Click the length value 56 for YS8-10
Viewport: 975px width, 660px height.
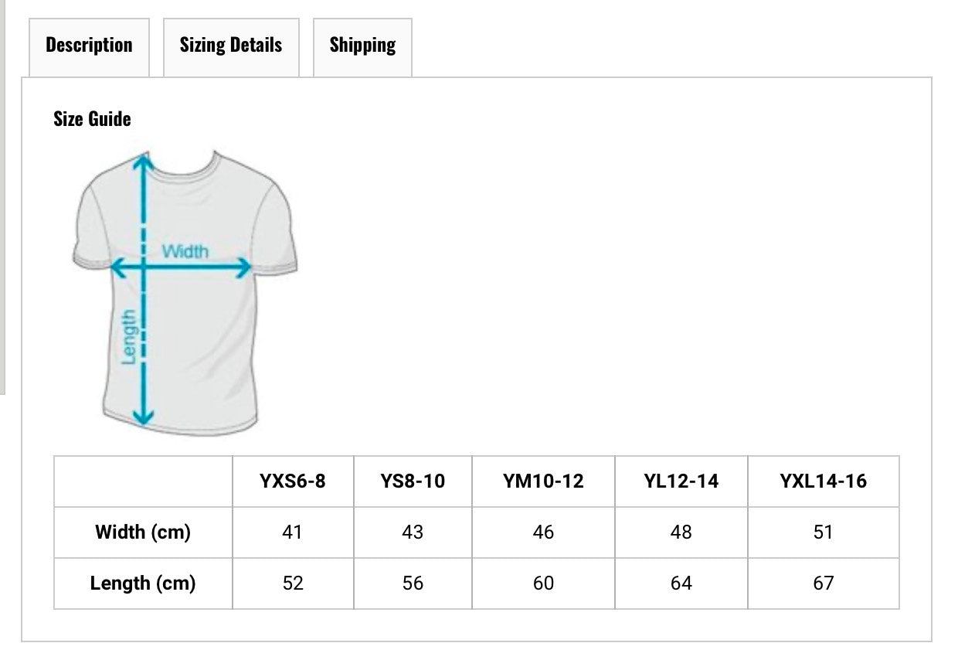click(413, 583)
